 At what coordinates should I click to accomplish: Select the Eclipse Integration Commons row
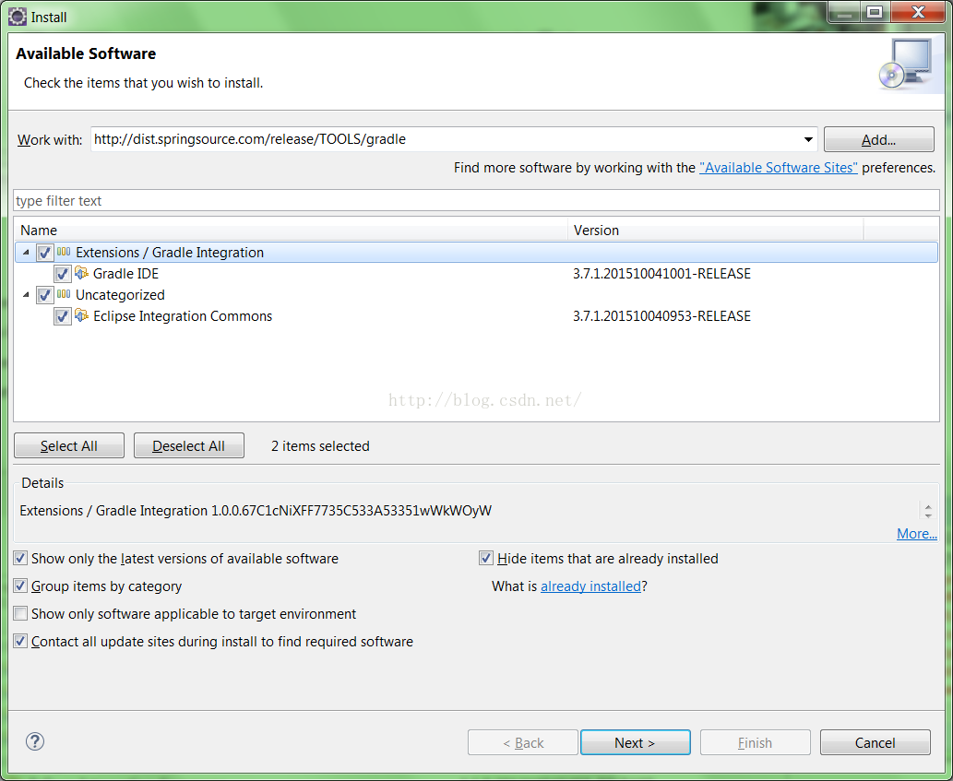click(x=476, y=316)
